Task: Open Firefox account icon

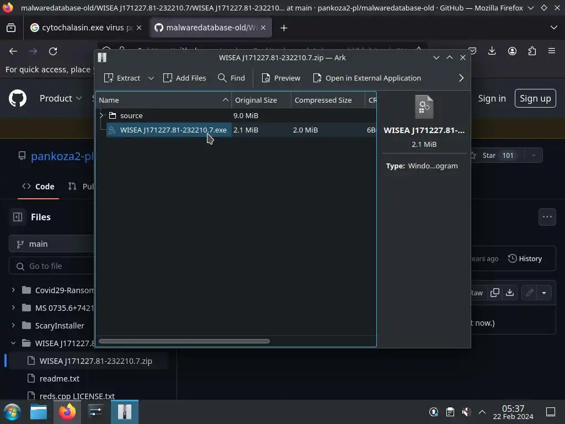Action: pyautogui.click(x=512, y=51)
